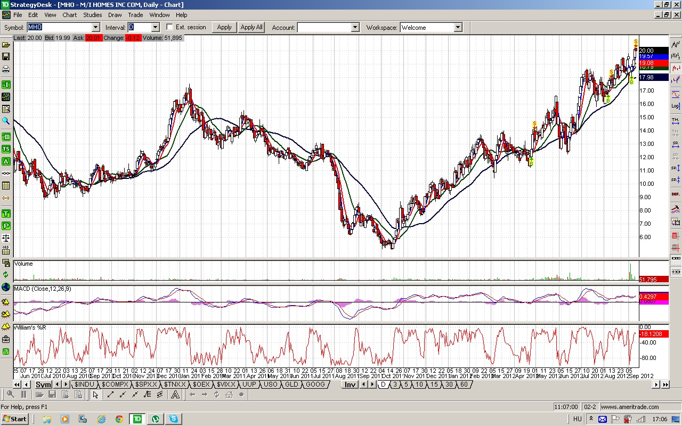Switch to the $COMPX symbol tab
This screenshot has width=682, height=426.
click(115, 384)
